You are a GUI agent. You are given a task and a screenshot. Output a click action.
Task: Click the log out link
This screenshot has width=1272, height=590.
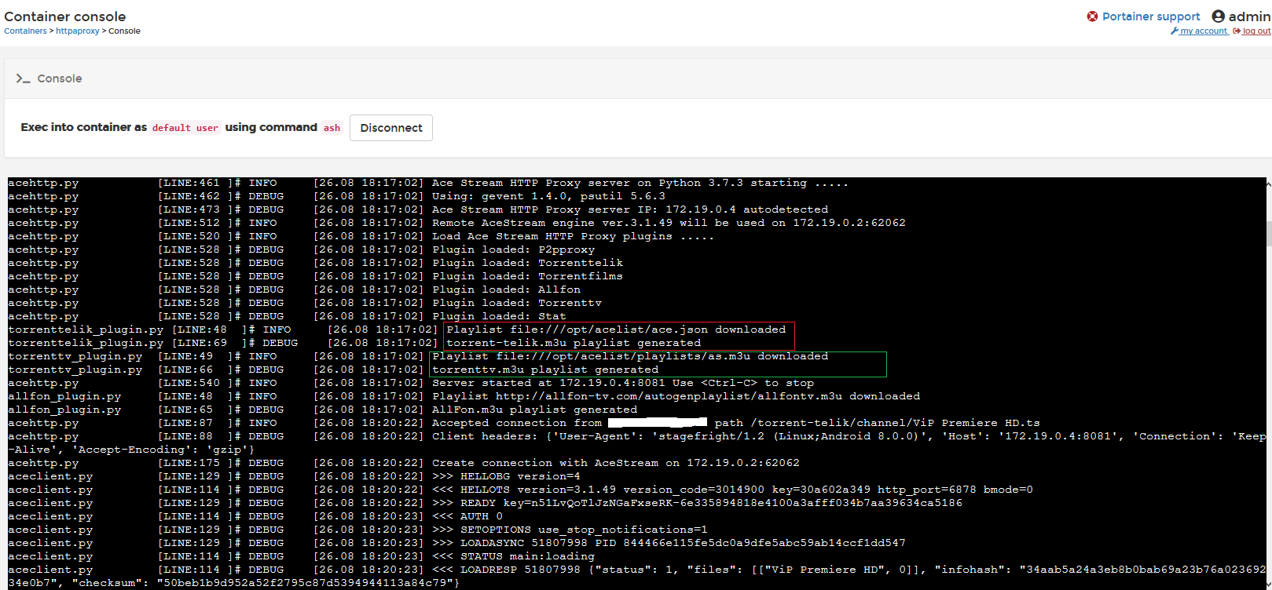point(1256,31)
